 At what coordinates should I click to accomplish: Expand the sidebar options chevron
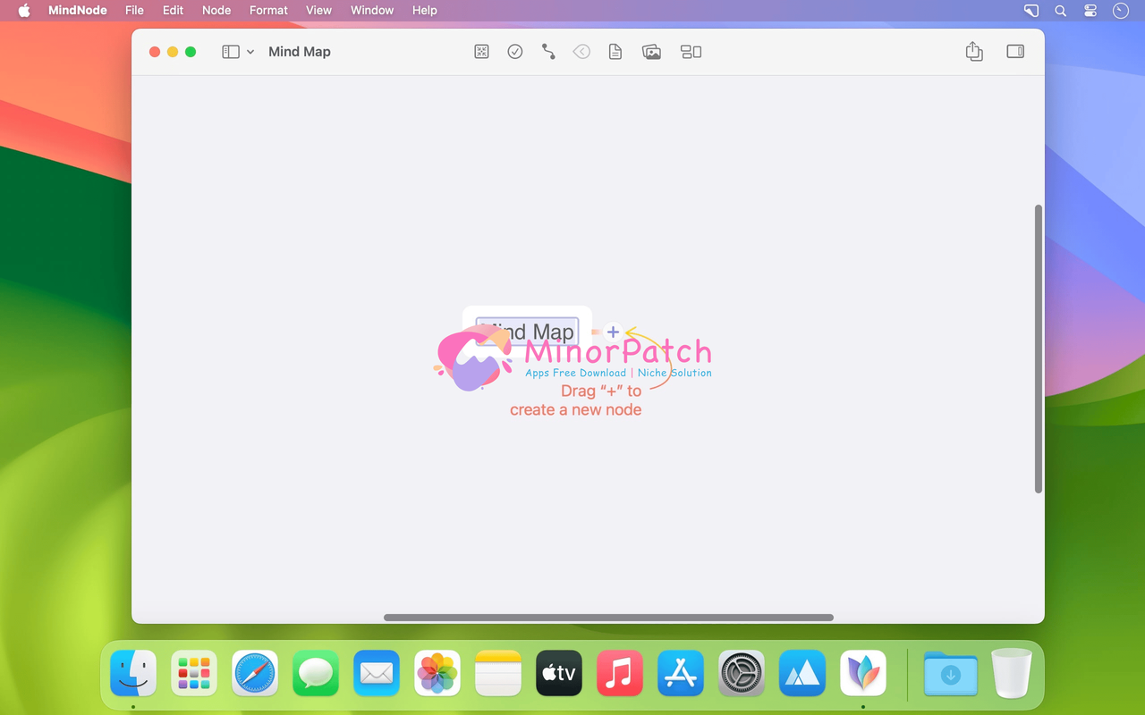pyautogui.click(x=250, y=52)
